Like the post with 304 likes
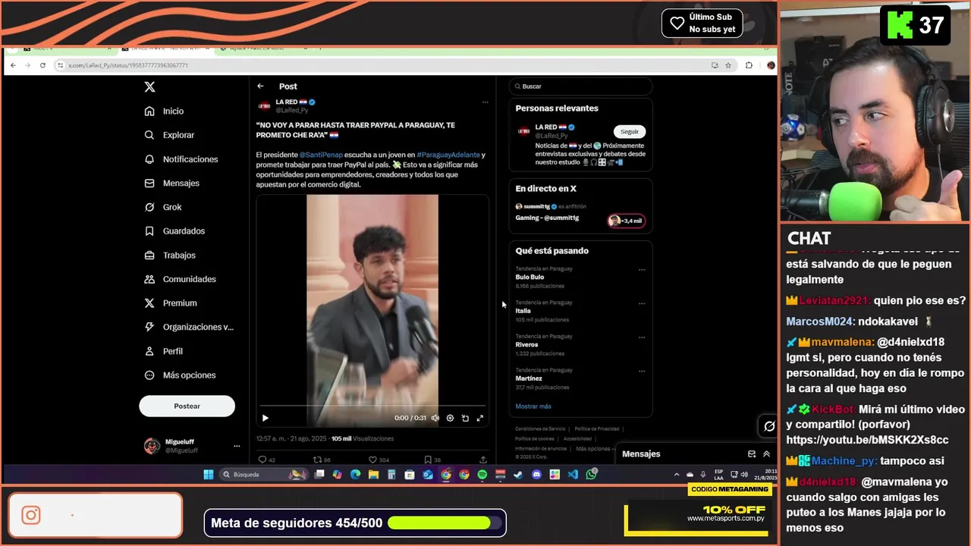 372,460
